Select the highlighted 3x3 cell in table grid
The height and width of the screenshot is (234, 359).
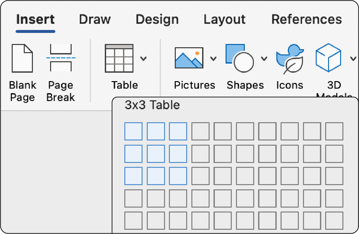click(178, 175)
